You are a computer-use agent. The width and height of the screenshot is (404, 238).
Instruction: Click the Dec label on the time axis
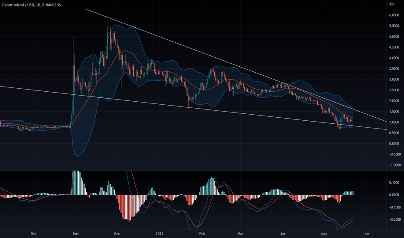117,234
